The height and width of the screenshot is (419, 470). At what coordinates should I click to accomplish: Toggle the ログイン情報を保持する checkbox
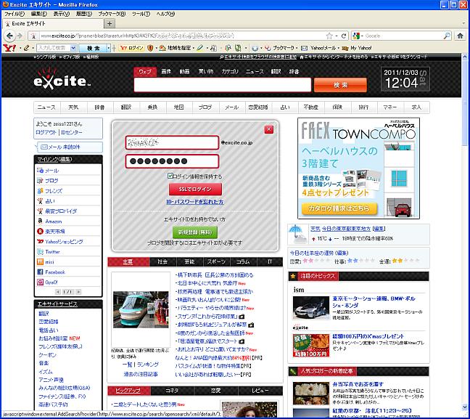pos(170,176)
